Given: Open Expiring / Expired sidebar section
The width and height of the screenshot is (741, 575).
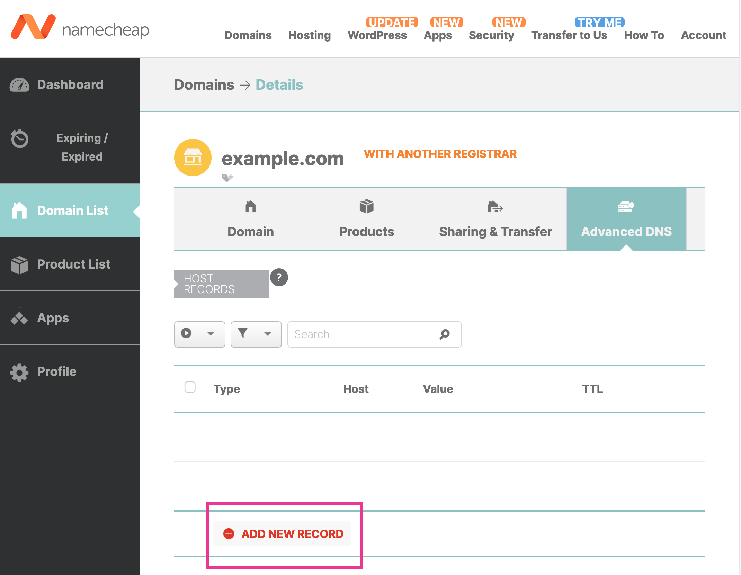Looking at the screenshot, I should [70, 147].
